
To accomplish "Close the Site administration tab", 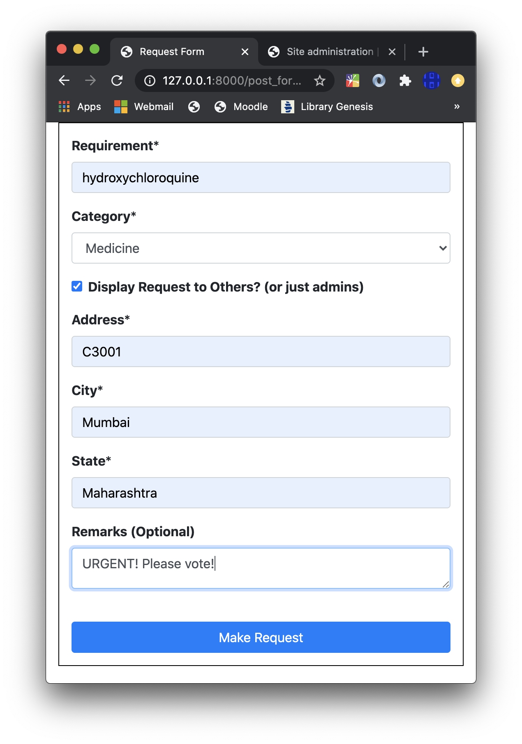I will 392,52.
